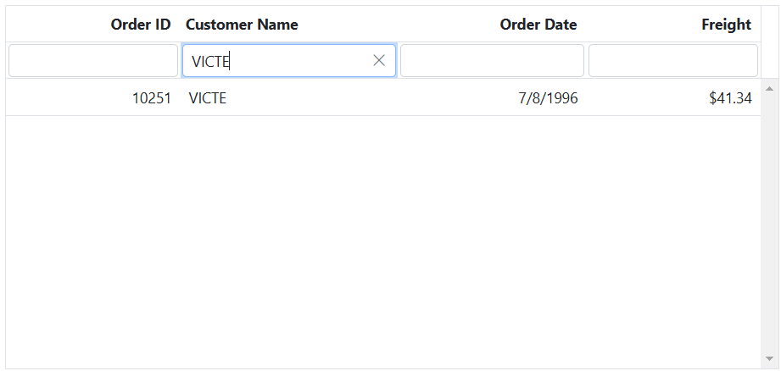This screenshot has height=371, width=781.
Task: Sort by the Order ID column header
Action: coord(141,25)
